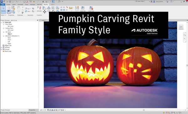Open the Back elevation view

[9, 38]
